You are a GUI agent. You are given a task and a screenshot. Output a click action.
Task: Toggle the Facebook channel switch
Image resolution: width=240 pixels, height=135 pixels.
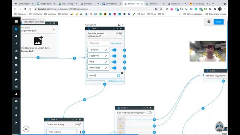click(114, 56)
